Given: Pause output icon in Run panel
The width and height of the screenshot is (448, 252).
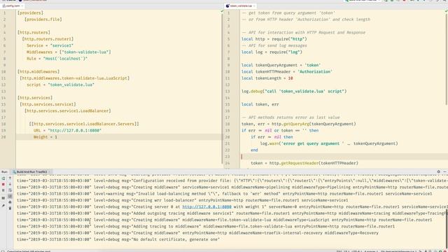Looking at the screenshot, I should [3, 190].
